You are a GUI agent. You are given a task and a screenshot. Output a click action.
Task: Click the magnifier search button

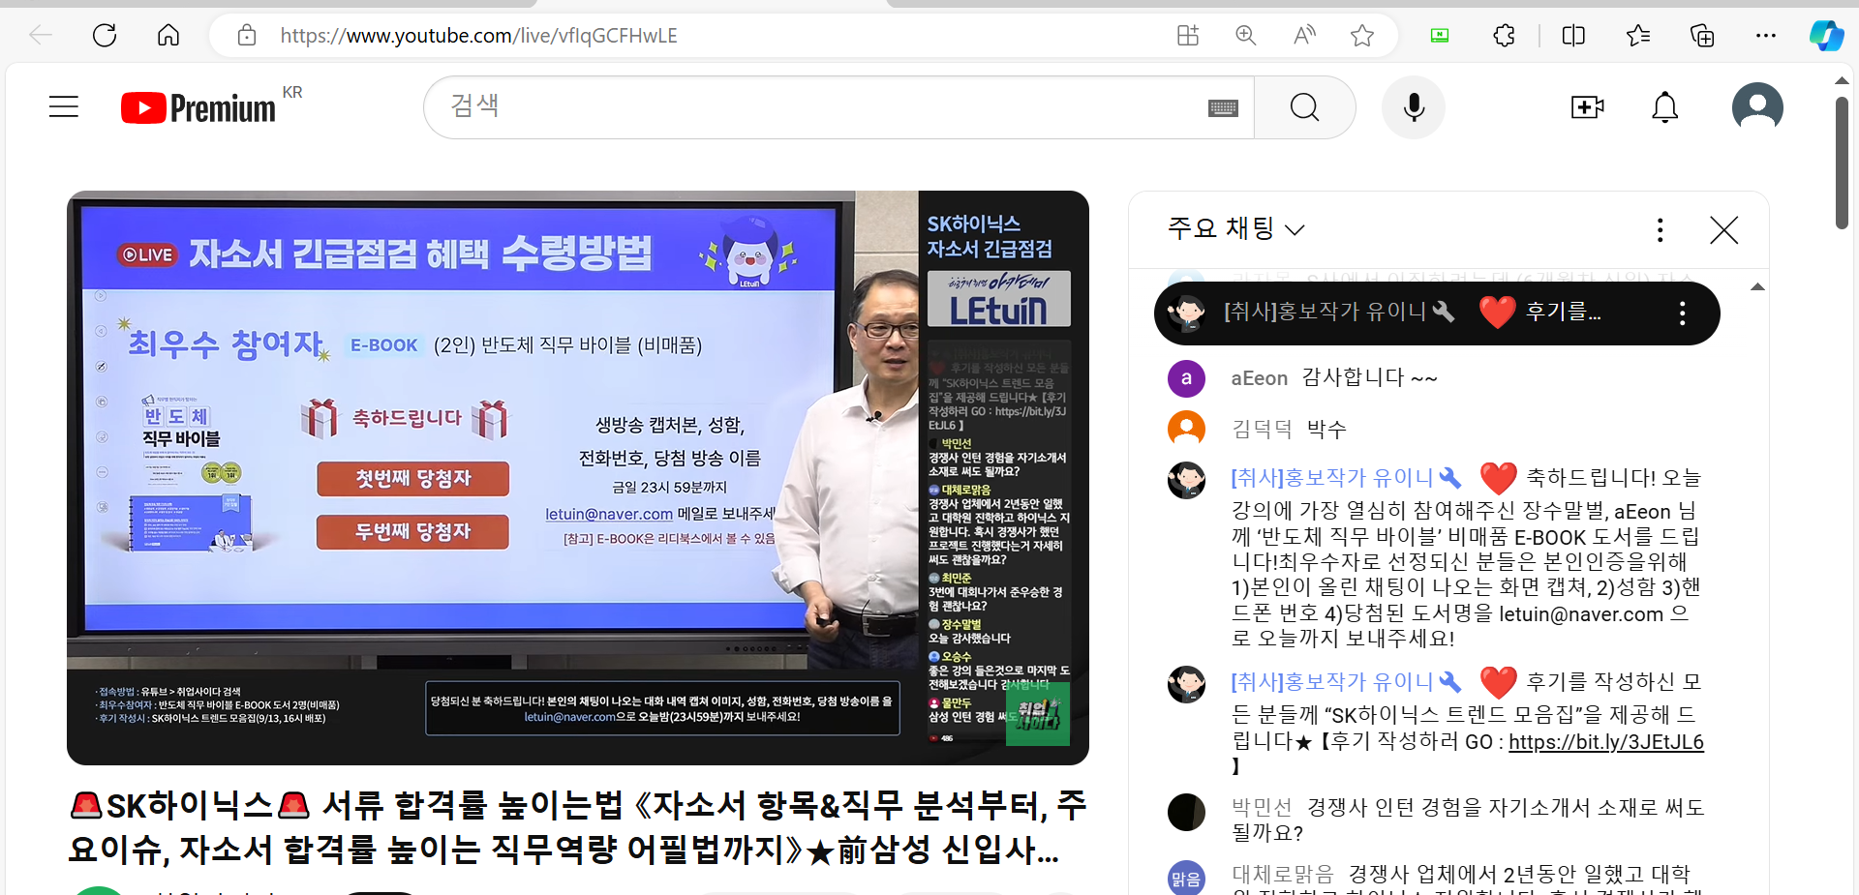click(x=1304, y=107)
